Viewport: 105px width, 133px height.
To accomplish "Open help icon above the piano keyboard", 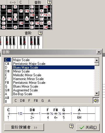I will pos(40,33).
